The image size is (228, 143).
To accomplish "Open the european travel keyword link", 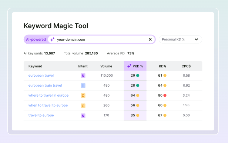I will coord(41,76).
